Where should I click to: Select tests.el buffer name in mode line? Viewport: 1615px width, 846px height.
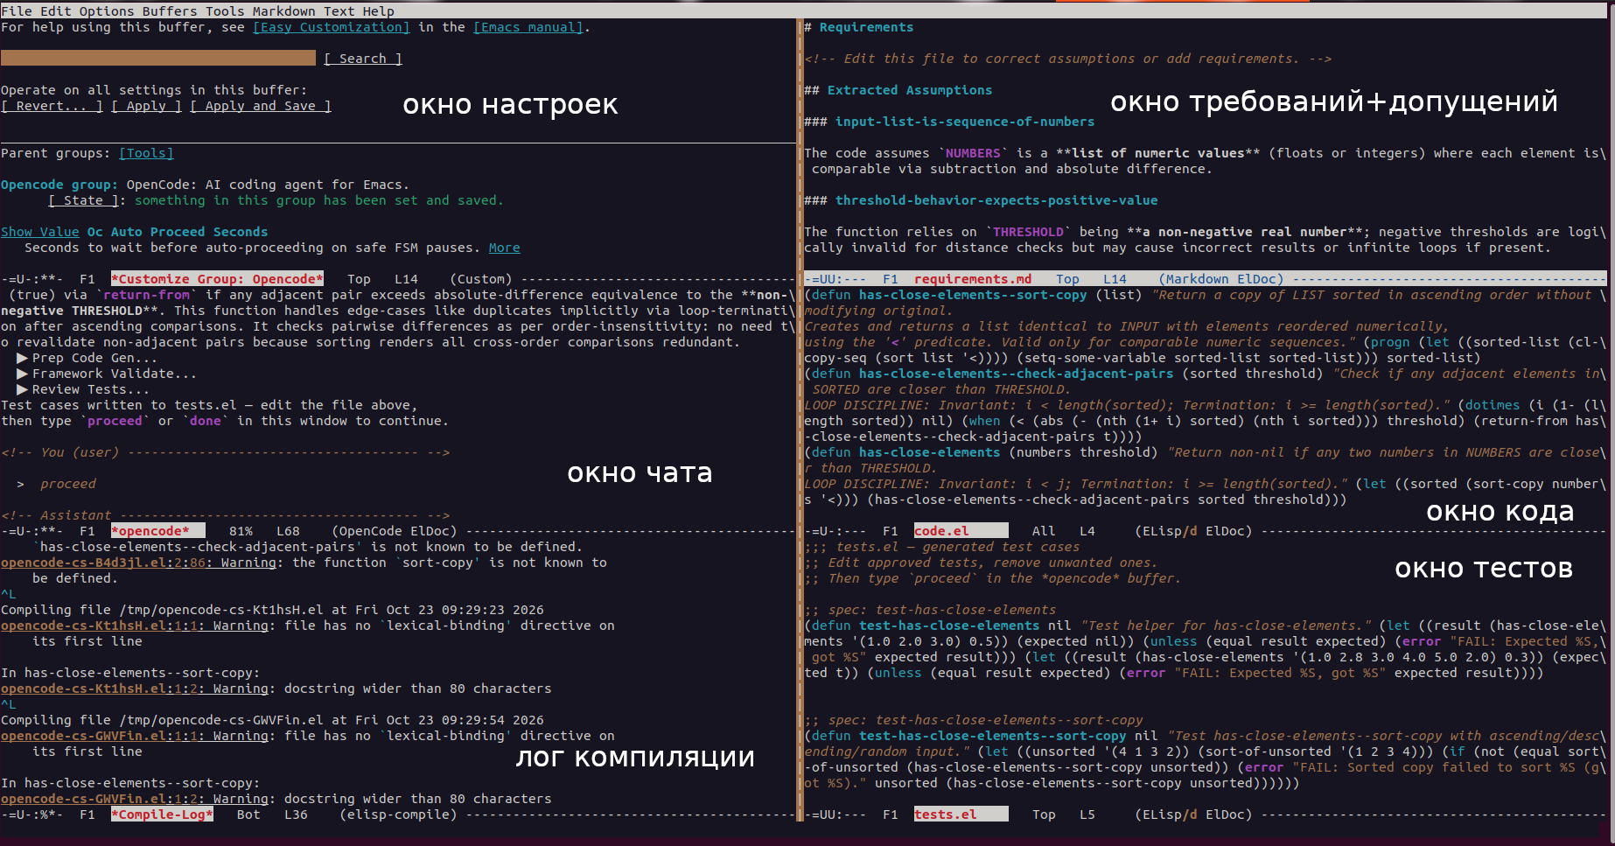click(946, 815)
